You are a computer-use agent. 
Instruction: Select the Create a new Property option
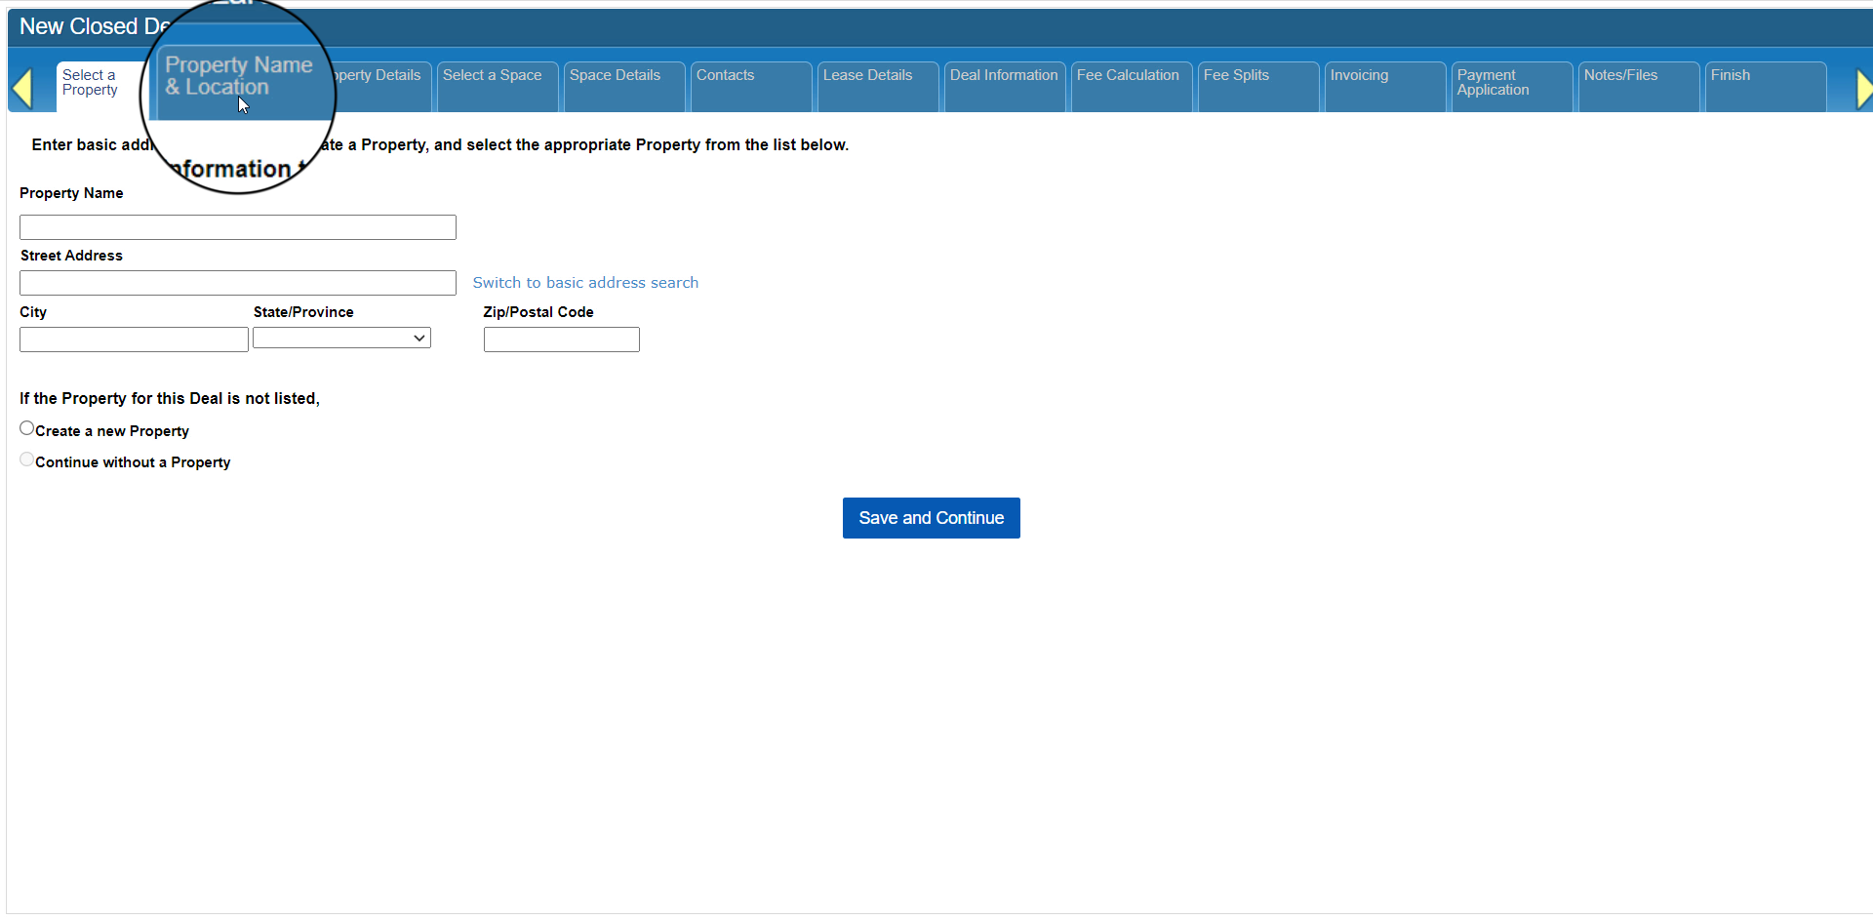27,428
